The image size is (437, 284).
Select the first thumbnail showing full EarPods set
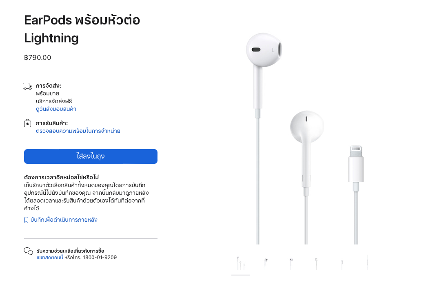(241, 263)
